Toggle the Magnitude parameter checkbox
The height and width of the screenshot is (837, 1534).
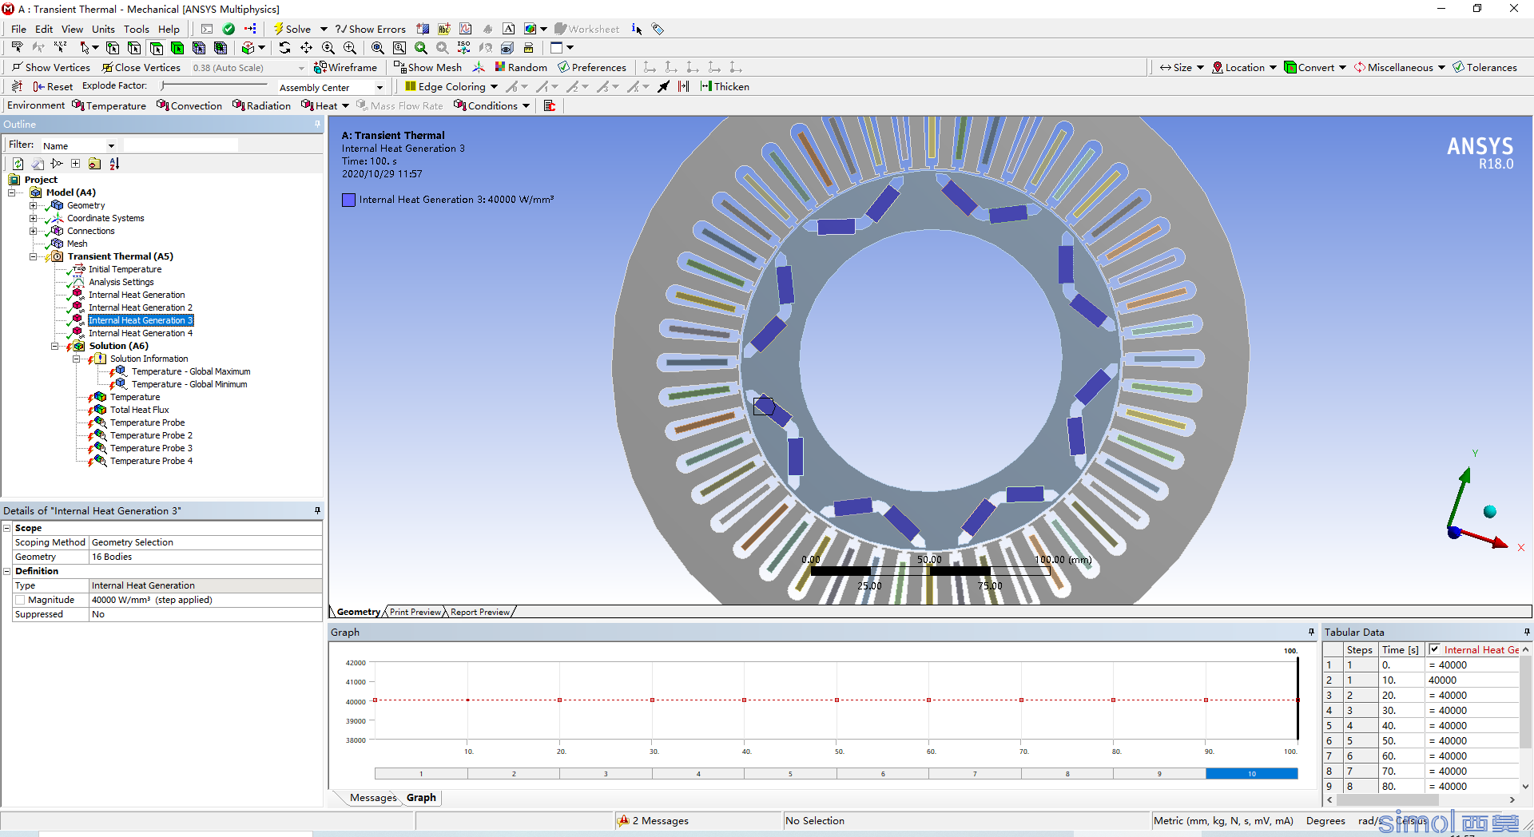click(20, 600)
